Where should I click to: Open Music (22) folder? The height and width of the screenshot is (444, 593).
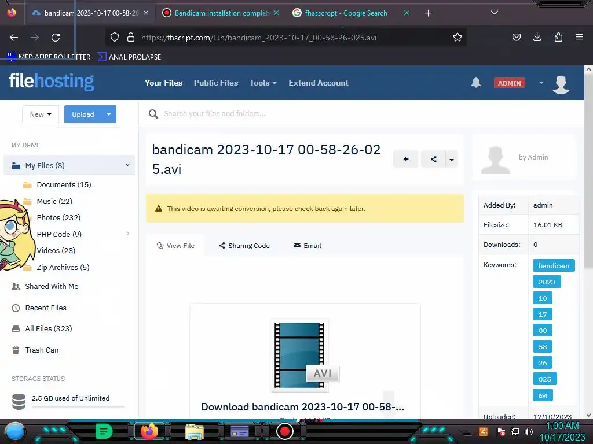(x=54, y=201)
